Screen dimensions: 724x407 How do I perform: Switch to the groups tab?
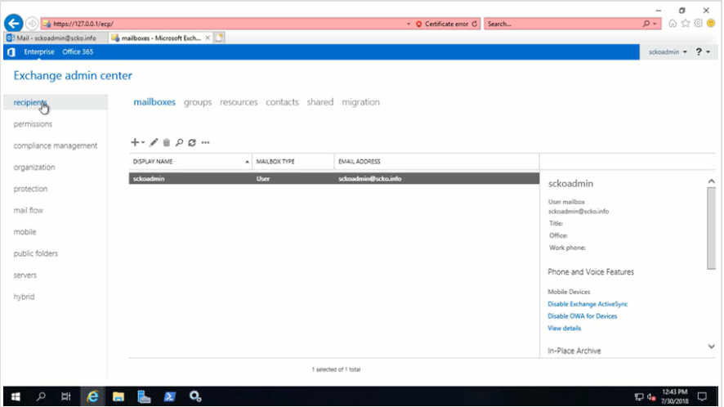(198, 102)
